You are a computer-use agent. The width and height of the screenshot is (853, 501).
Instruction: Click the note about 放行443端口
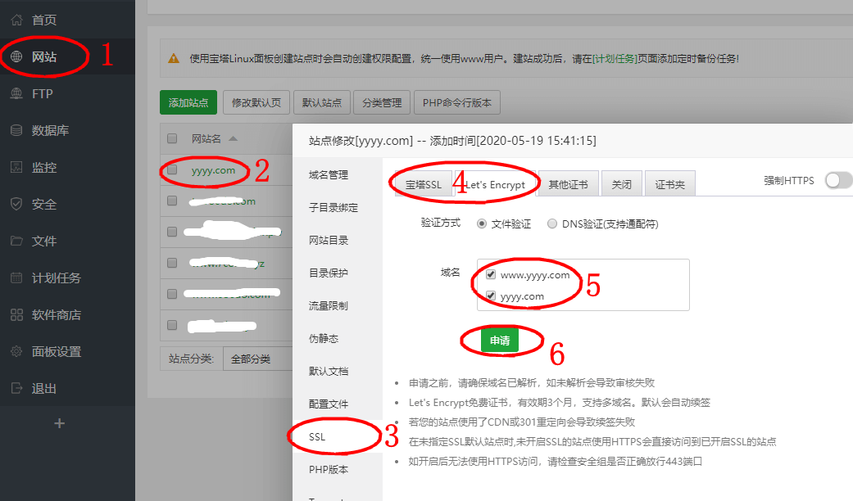pos(556,462)
